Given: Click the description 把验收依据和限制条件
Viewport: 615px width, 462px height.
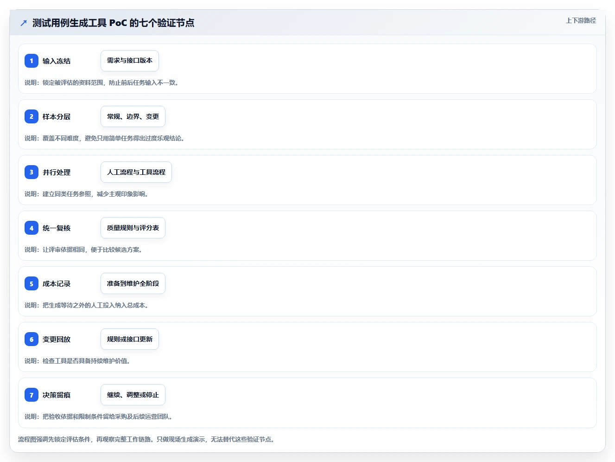Looking at the screenshot, I should tap(99, 417).
